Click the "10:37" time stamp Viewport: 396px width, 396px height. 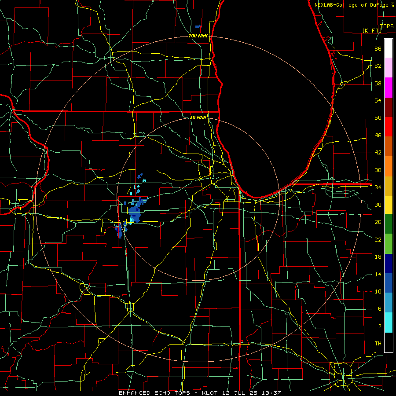click(271, 393)
